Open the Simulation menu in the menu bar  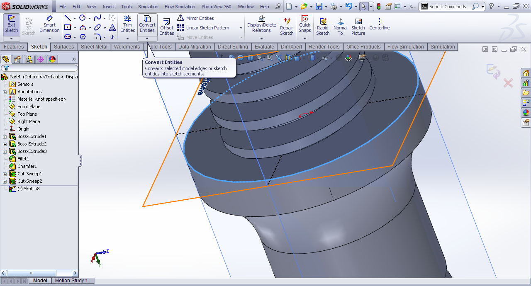pos(148,7)
